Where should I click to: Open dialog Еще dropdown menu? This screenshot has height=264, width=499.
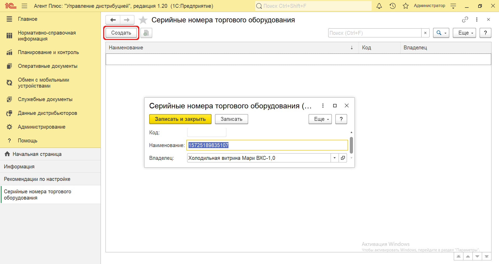click(320, 119)
